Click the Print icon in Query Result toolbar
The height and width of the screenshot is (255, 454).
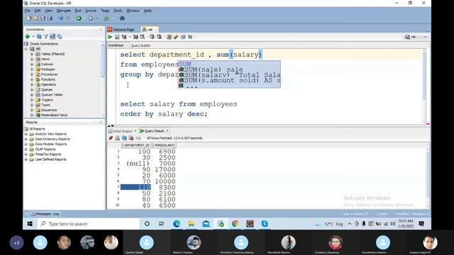(117, 138)
